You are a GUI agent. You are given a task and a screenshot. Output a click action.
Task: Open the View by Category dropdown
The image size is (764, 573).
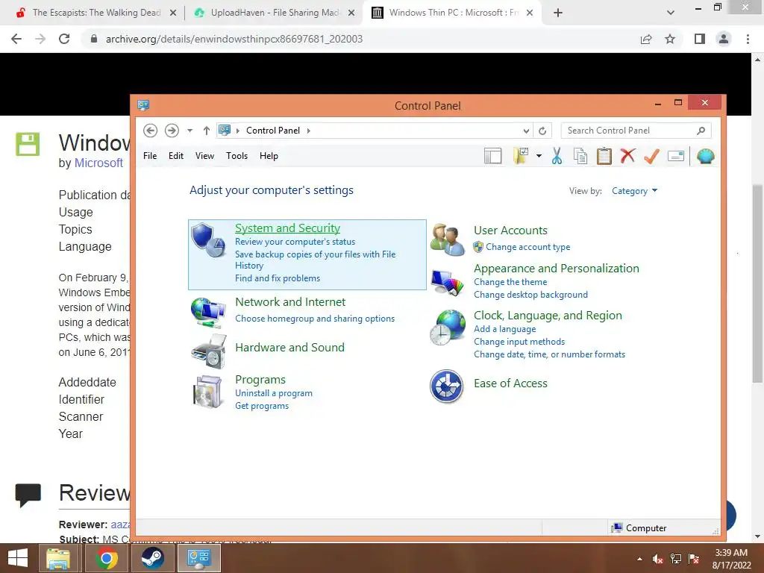pyautogui.click(x=634, y=191)
